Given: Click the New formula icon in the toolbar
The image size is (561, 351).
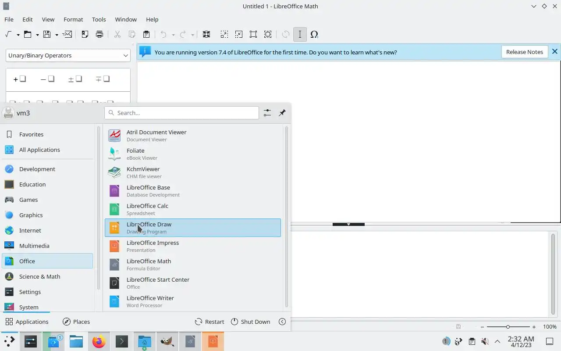Looking at the screenshot, I should (9, 34).
